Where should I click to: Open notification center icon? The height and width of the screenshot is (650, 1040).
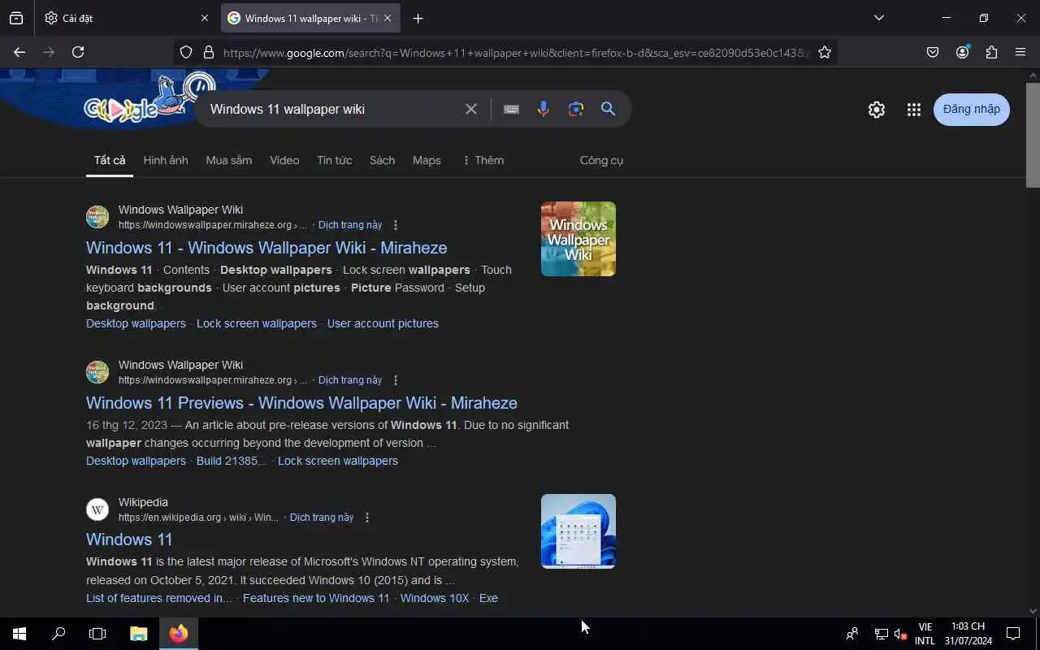pyautogui.click(x=1013, y=634)
